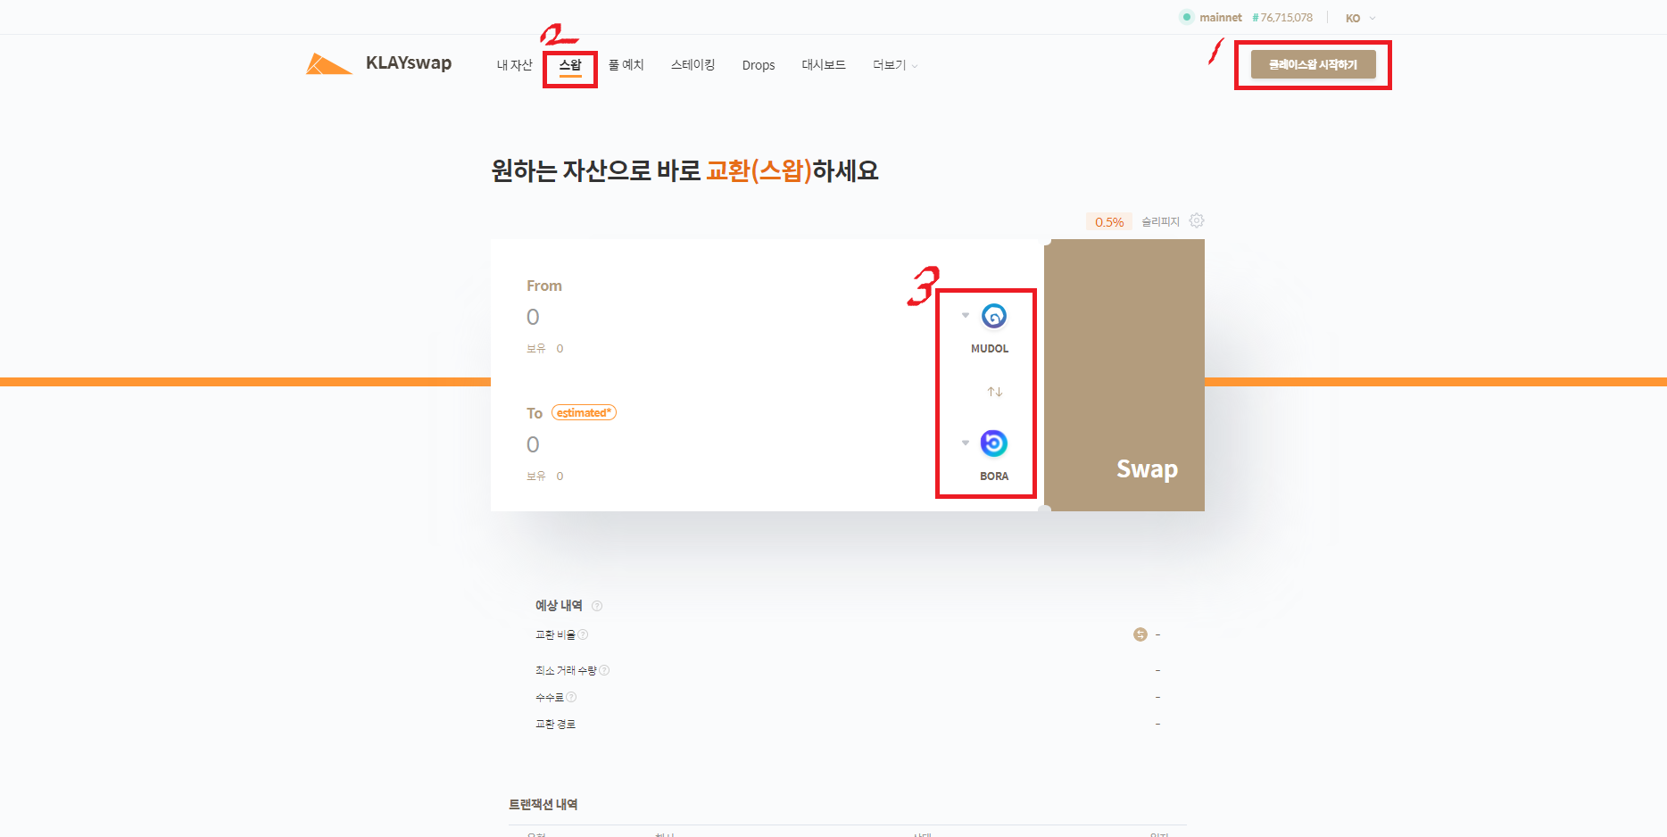The width and height of the screenshot is (1667, 837).
Task: Click the 0.5% slippage value
Action: pos(1109,222)
